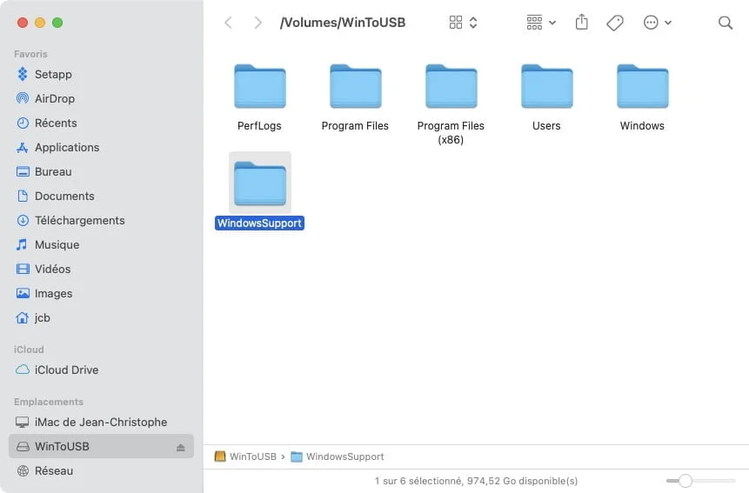
Task: Eject the WinToUSB volume
Action: (x=181, y=447)
